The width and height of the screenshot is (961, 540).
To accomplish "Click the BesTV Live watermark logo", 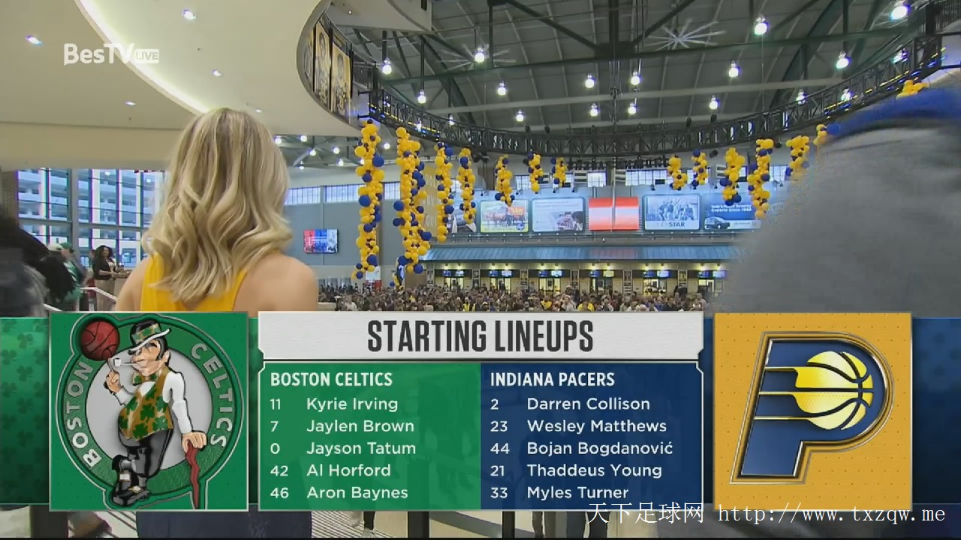I will pos(111,54).
